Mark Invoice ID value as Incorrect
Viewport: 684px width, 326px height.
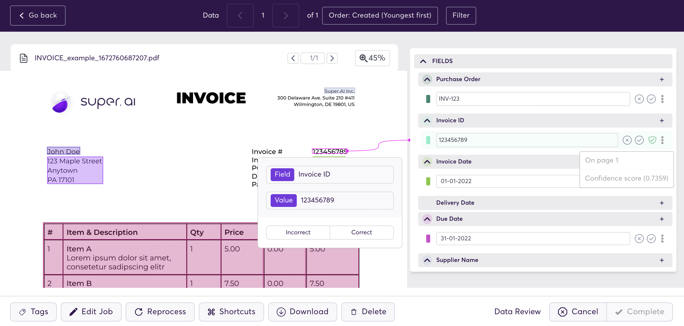point(298,233)
